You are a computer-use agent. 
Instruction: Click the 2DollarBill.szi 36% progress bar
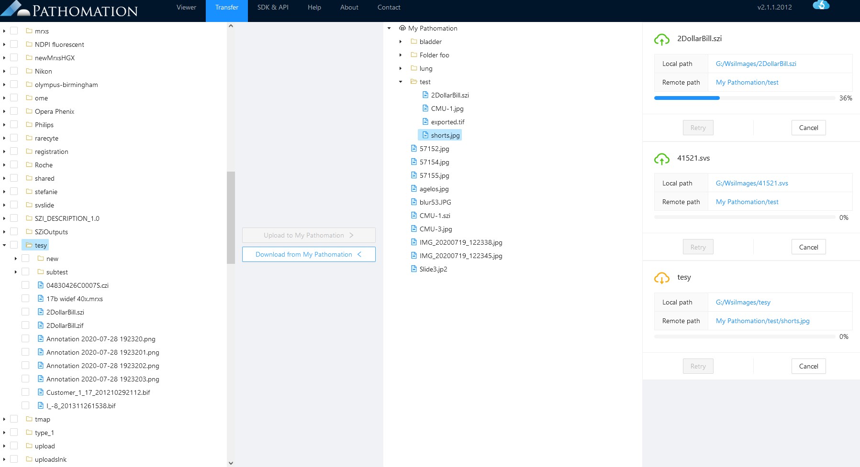pyautogui.click(x=744, y=98)
